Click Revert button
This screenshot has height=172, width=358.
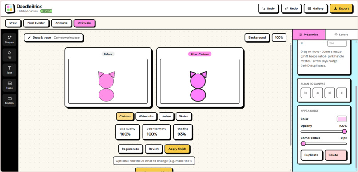tap(153, 149)
